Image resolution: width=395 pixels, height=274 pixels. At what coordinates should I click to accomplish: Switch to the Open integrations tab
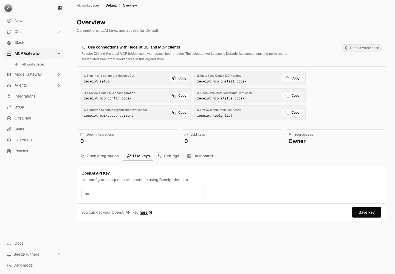(x=100, y=156)
